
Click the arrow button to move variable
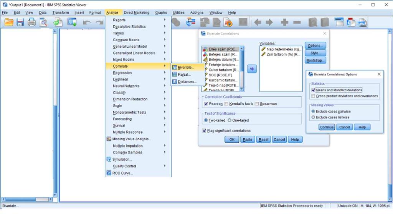pos(252,69)
